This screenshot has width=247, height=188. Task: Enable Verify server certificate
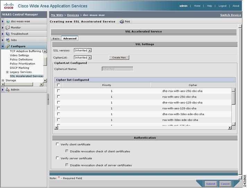[57, 158]
